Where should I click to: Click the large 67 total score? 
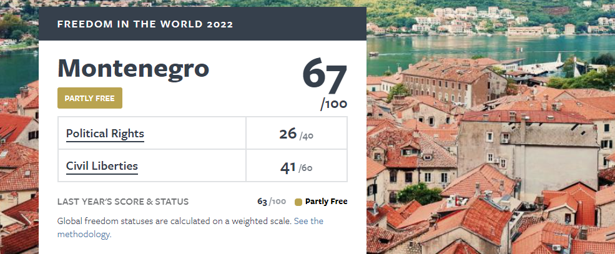click(x=325, y=75)
